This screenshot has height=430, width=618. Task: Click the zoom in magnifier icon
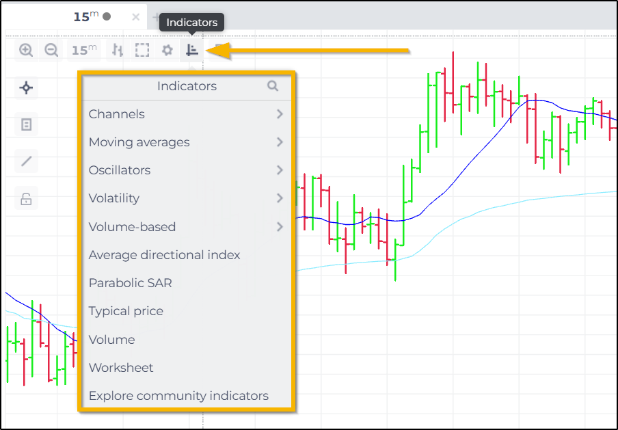point(26,50)
